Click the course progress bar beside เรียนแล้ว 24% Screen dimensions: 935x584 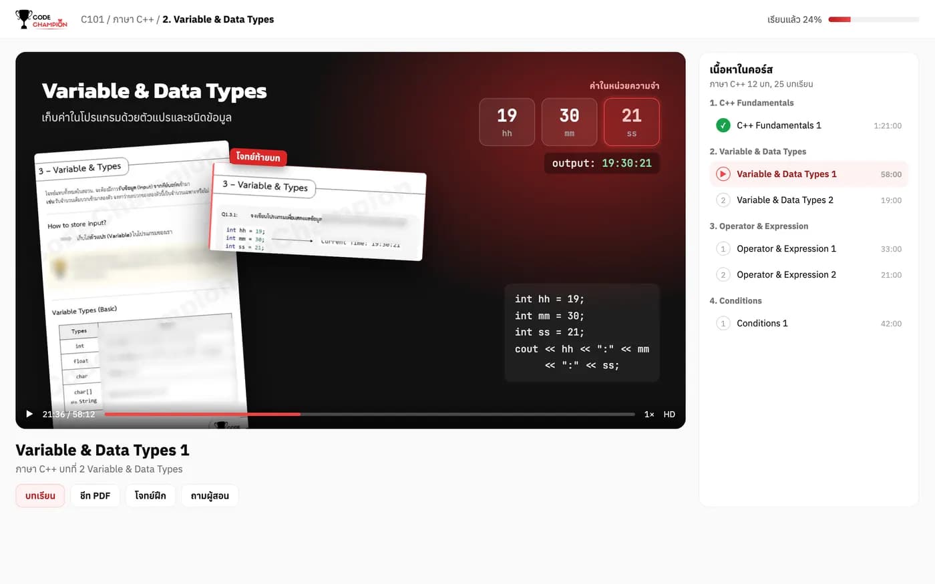(874, 19)
